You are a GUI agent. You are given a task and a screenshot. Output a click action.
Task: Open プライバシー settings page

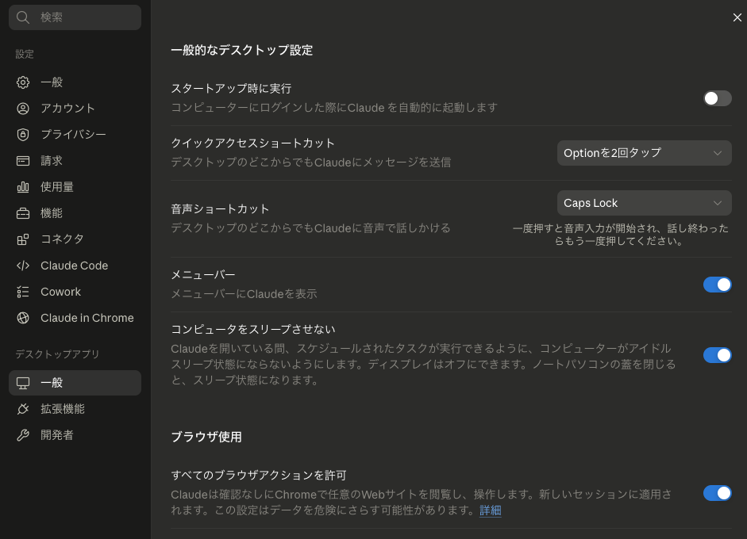coord(75,135)
